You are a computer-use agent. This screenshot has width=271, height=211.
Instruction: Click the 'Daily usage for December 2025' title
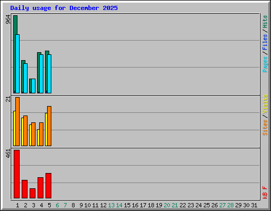click(x=64, y=8)
